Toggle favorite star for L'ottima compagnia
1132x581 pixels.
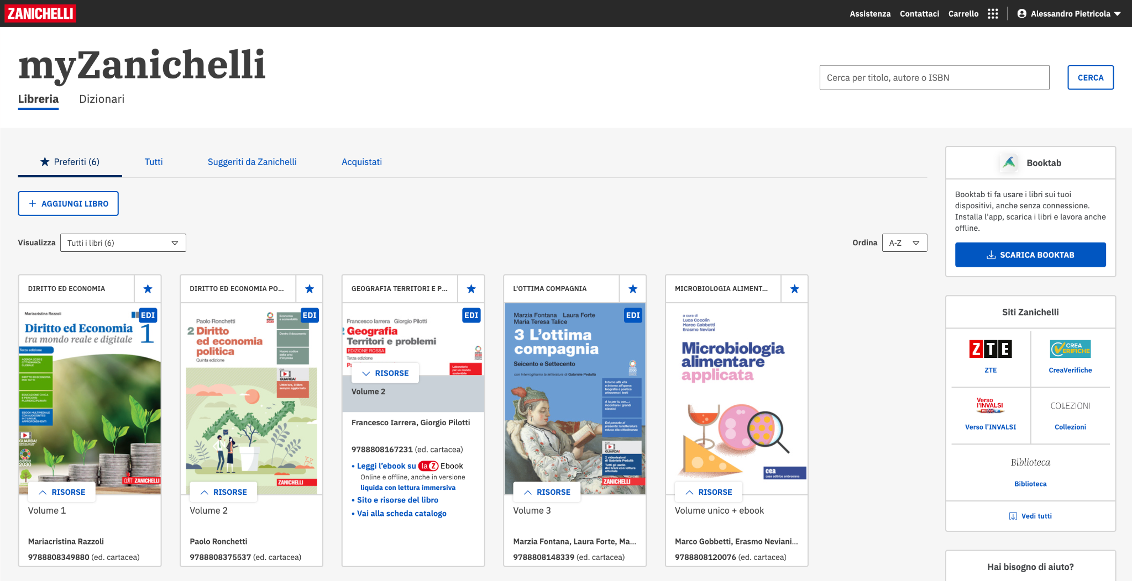[633, 289]
